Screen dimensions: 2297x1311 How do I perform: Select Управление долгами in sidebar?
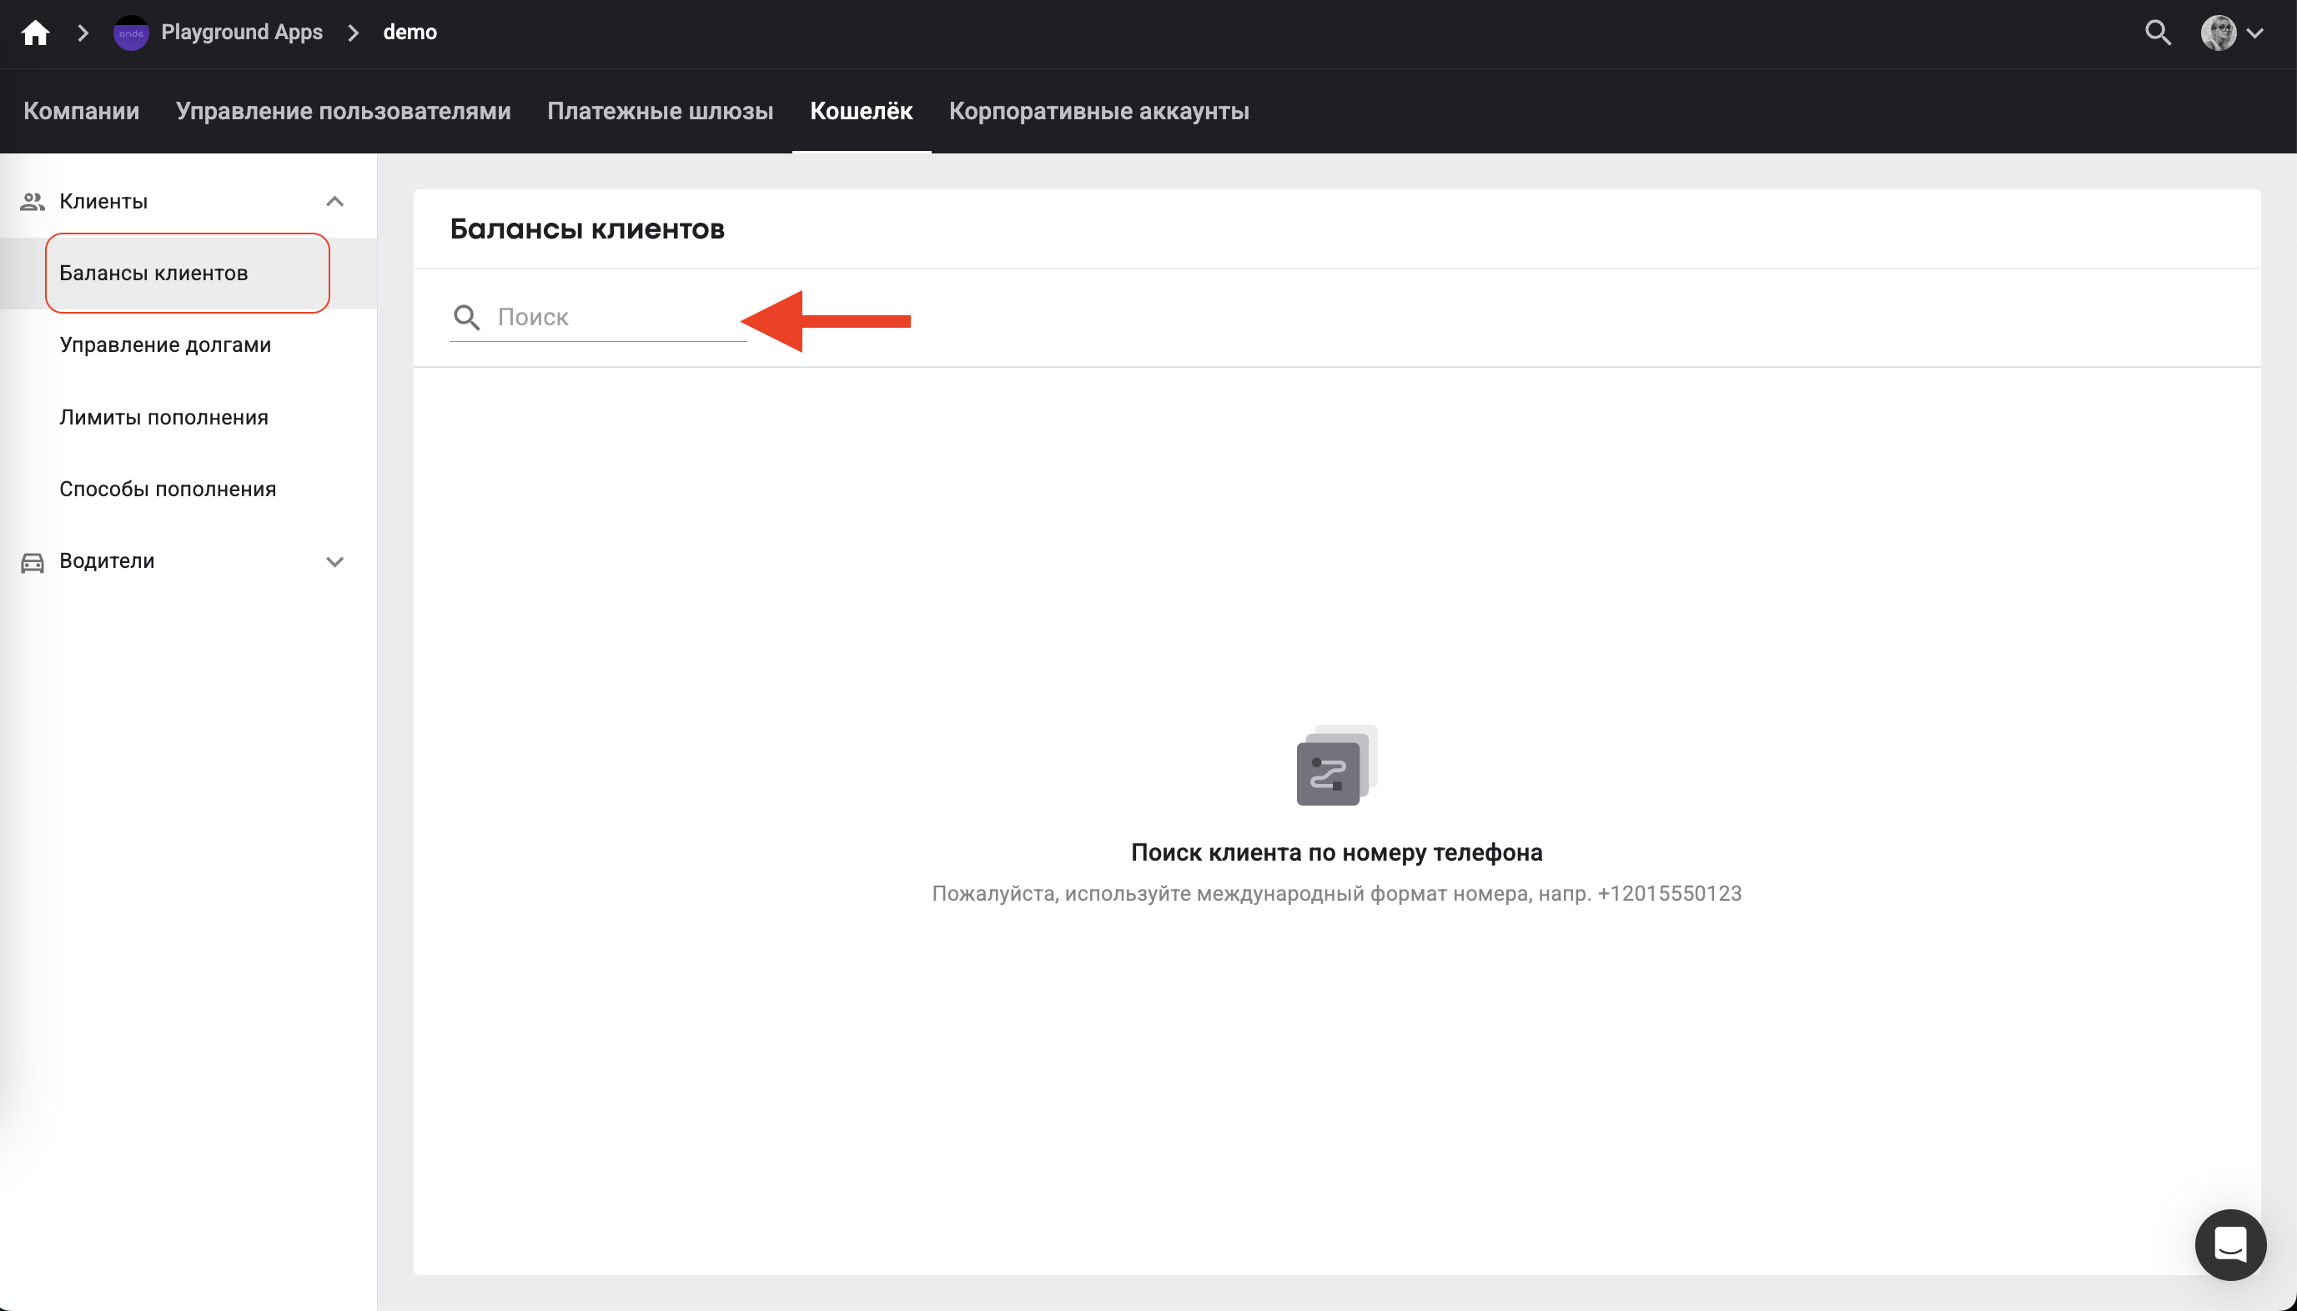pyautogui.click(x=165, y=345)
